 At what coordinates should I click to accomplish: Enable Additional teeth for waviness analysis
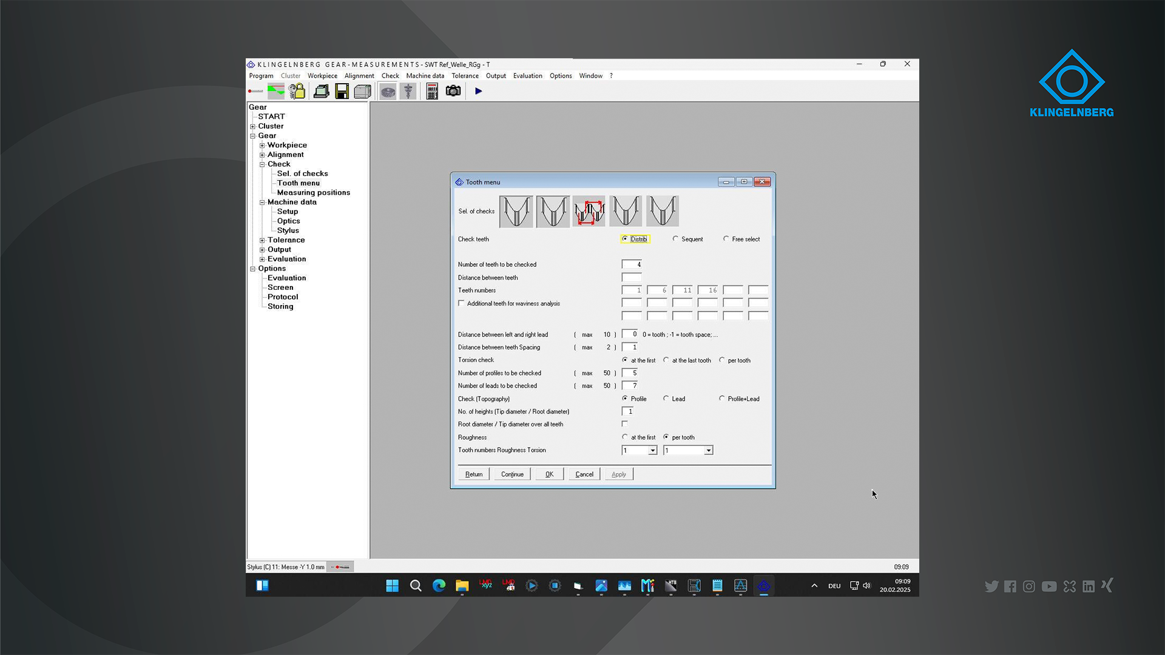click(462, 303)
